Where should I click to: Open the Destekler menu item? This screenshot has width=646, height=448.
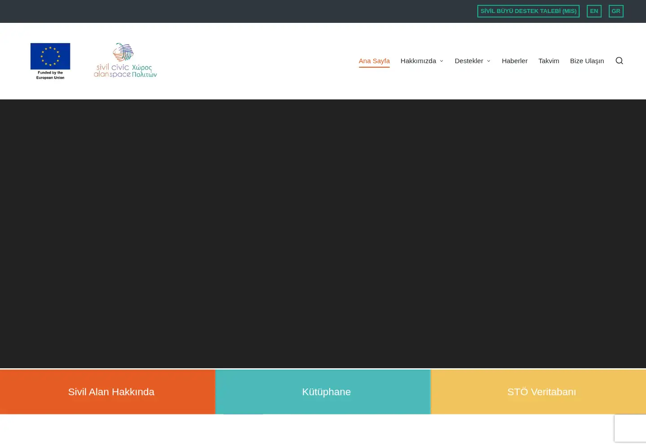(469, 61)
